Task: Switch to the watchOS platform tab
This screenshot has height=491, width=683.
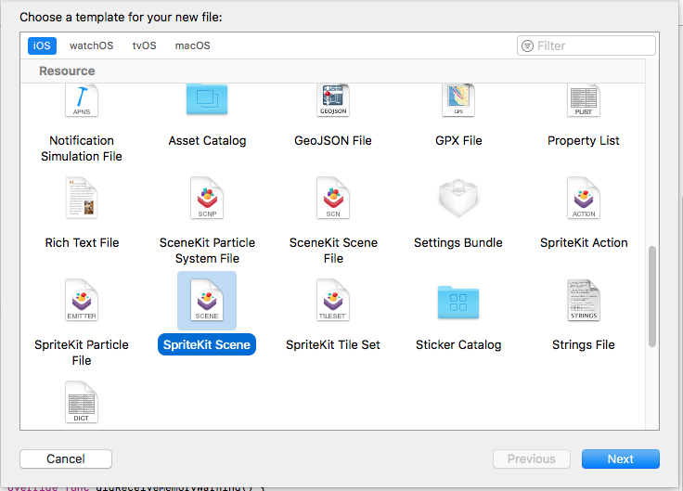Action: pos(92,45)
